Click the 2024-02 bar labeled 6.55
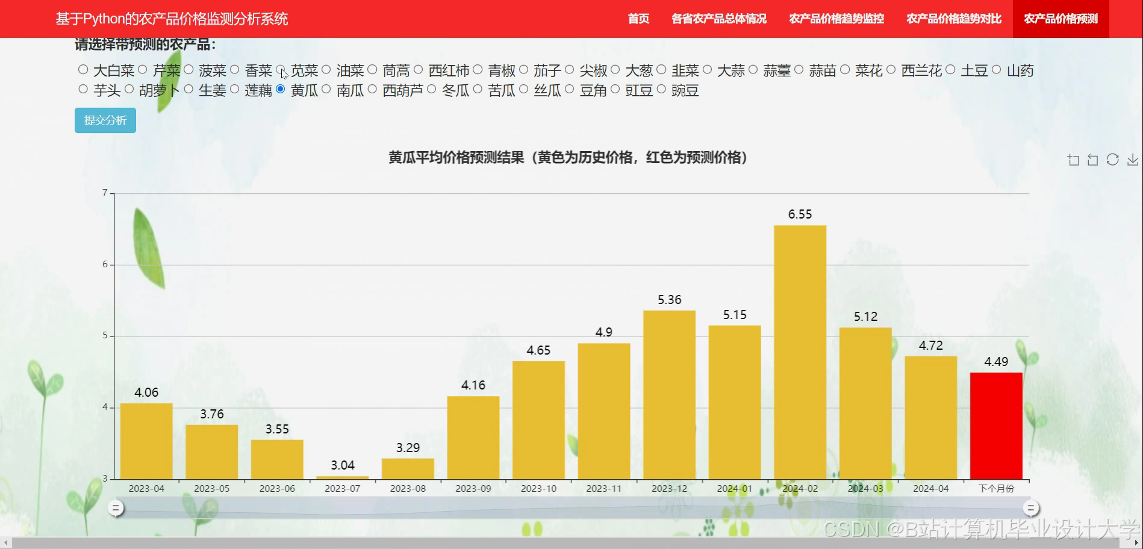The width and height of the screenshot is (1143, 549). pos(800,352)
